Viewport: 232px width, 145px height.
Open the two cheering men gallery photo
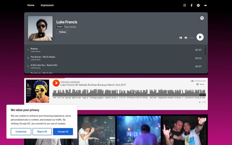pyautogui.click(x=184, y=130)
